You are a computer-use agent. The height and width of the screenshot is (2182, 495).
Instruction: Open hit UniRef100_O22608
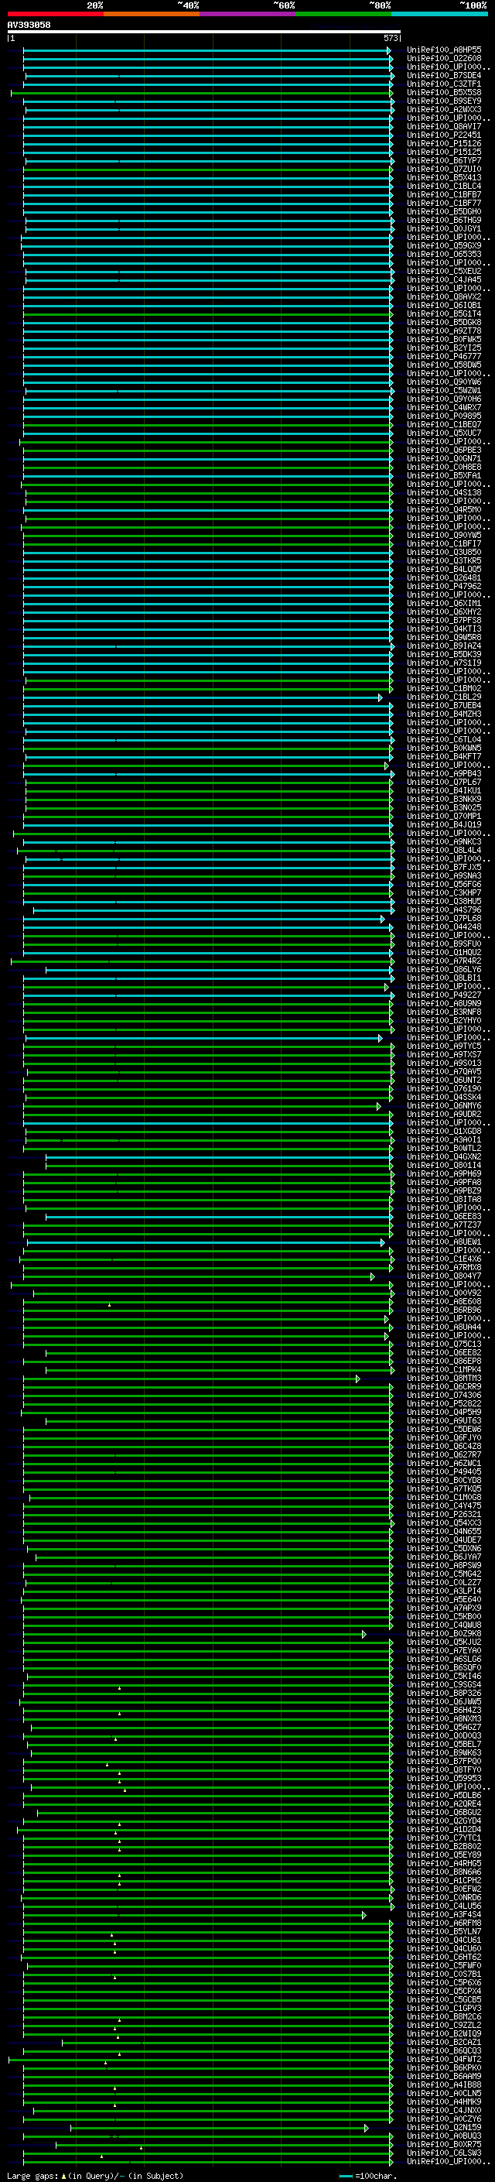[444, 59]
